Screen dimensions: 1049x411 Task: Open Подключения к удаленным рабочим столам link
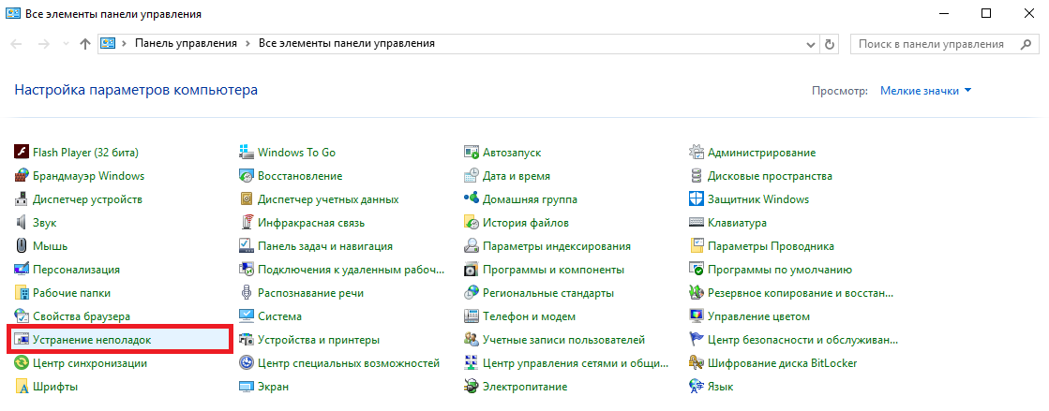(352, 270)
